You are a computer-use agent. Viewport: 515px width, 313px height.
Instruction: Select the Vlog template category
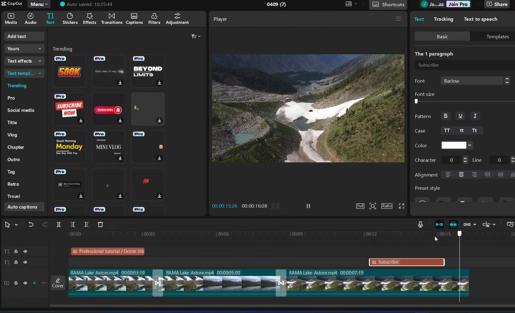click(12, 135)
